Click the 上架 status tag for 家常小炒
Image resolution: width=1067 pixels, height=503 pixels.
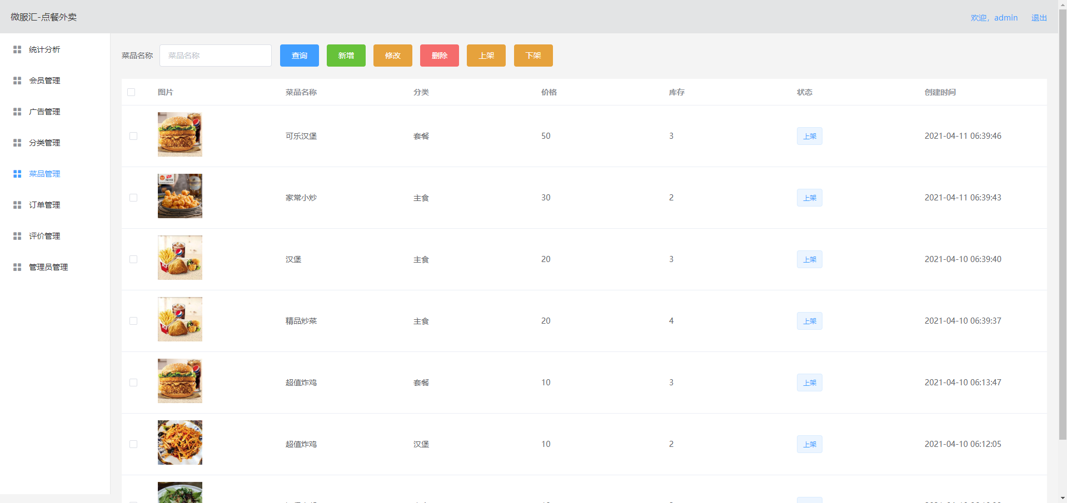click(x=810, y=198)
